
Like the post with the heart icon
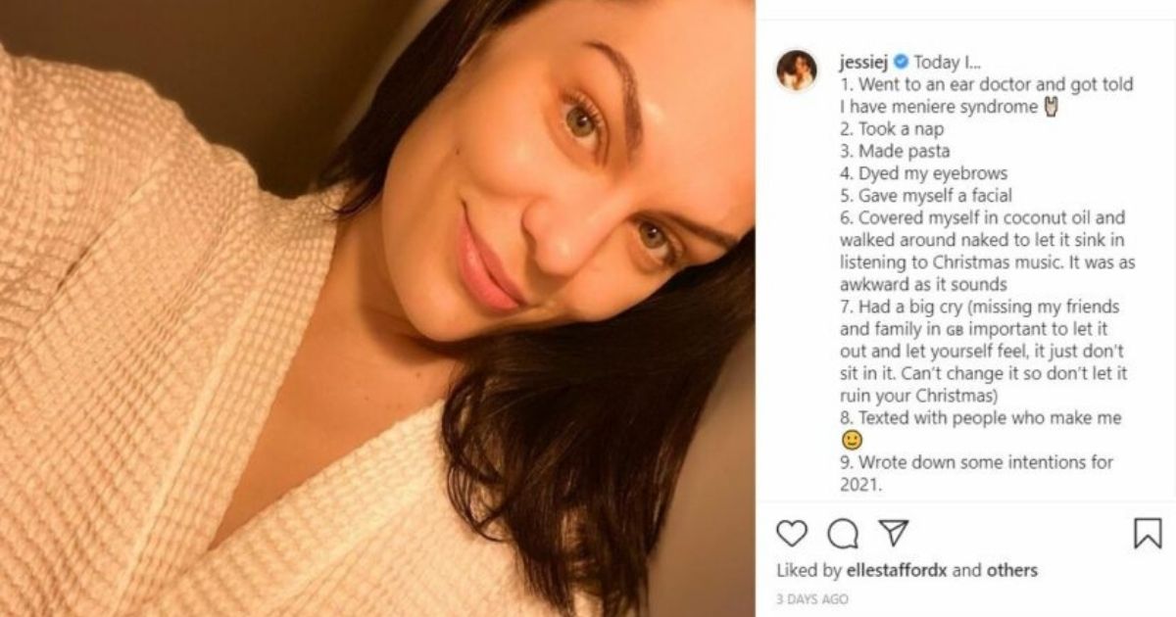[x=792, y=533]
